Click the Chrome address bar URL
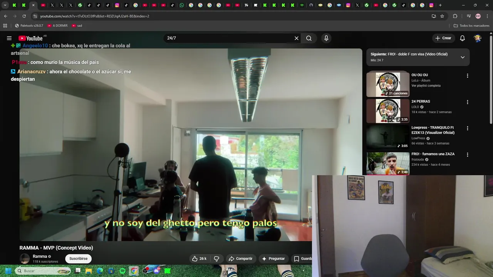The image size is (493, 277). point(95,16)
